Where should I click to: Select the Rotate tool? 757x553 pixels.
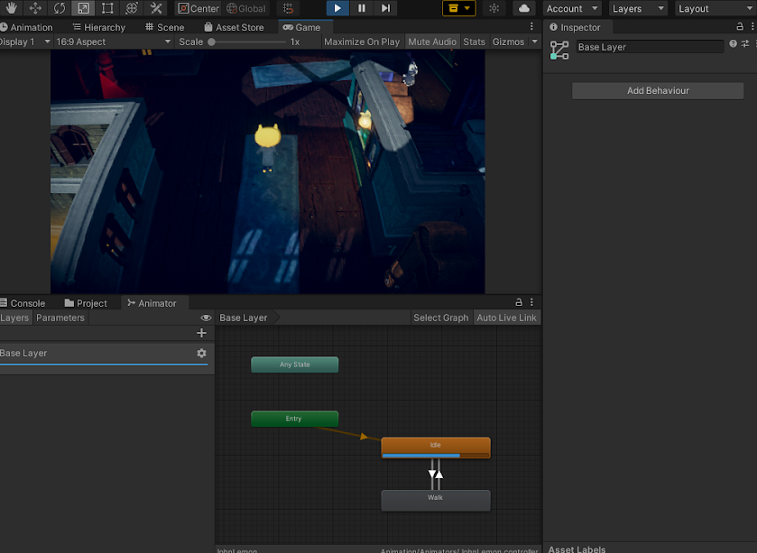coord(60,8)
